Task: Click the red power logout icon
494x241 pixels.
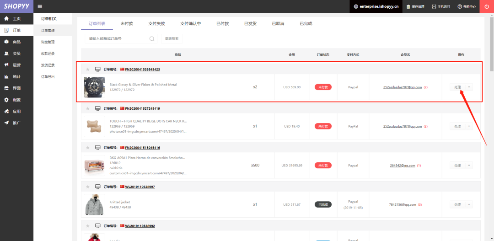Action: tap(487, 6)
